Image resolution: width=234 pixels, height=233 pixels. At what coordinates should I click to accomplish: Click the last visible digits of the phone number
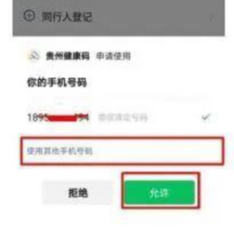[x=82, y=117]
